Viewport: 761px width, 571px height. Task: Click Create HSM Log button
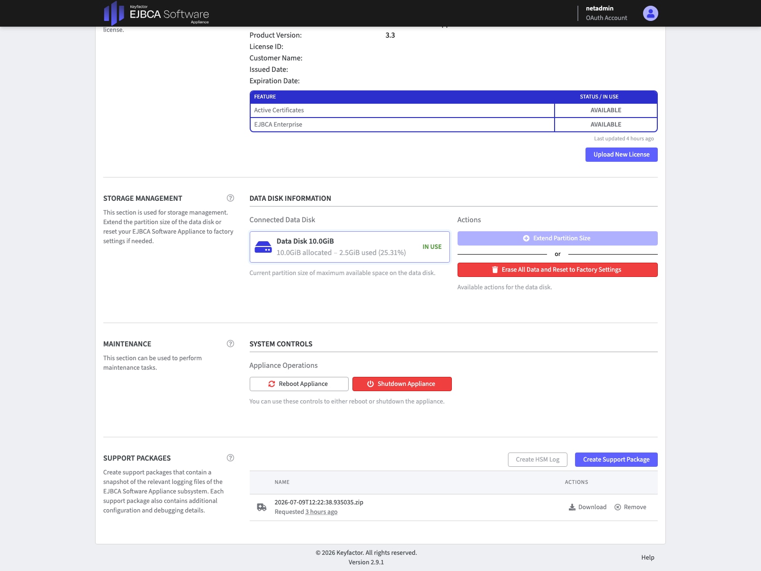(537, 460)
